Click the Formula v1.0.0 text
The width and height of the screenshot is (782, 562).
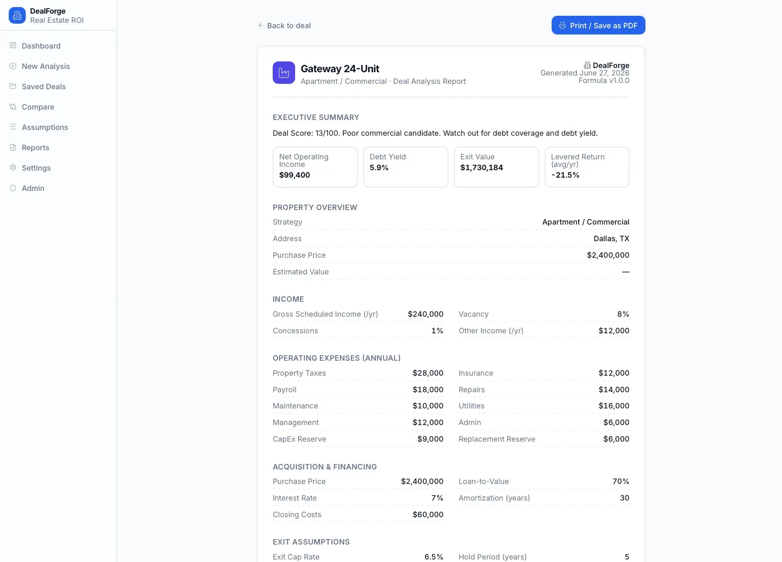click(604, 81)
